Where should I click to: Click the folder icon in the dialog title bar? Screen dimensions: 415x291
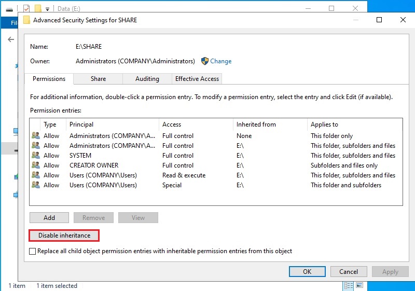pos(27,20)
